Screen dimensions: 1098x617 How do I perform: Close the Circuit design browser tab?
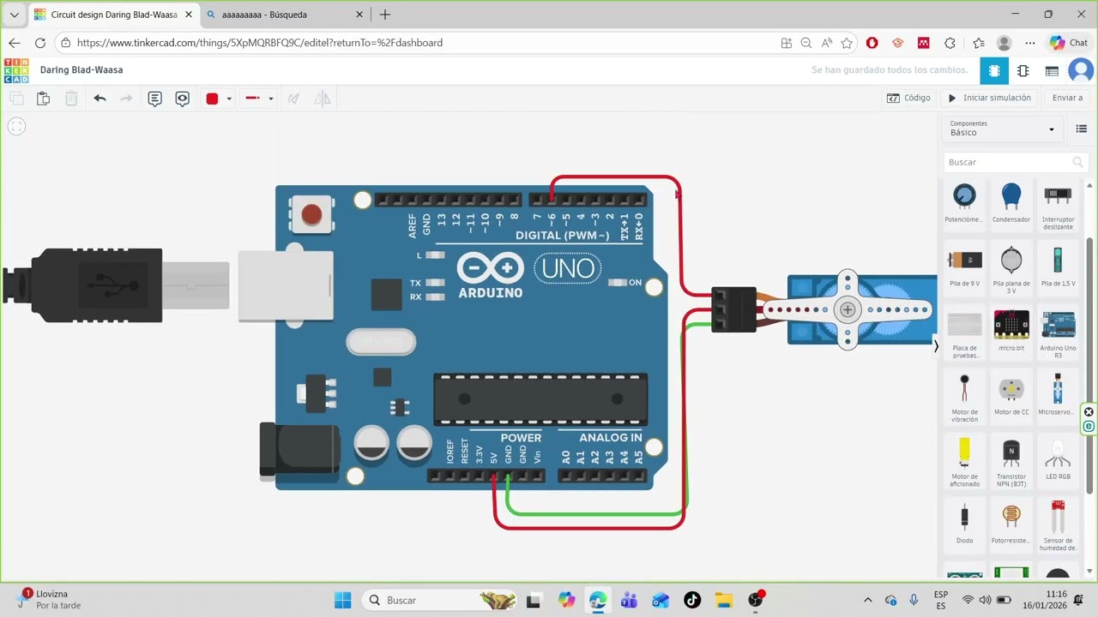[189, 15]
